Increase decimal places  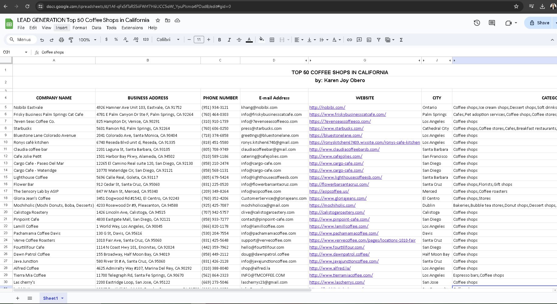tap(136, 40)
